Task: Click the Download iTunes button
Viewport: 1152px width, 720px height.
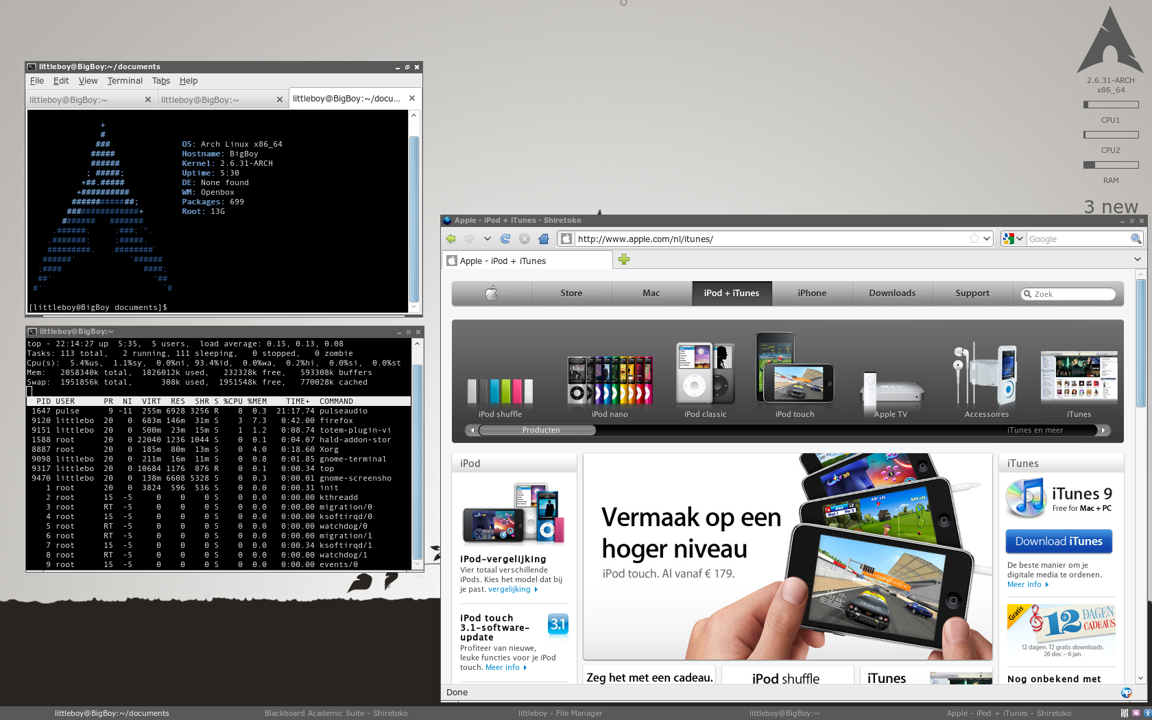Action: click(1059, 541)
